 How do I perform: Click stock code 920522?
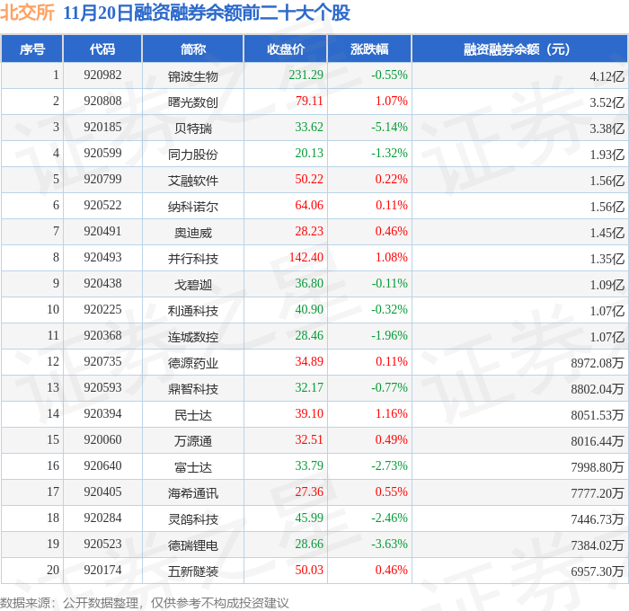pyautogui.click(x=102, y=205)
